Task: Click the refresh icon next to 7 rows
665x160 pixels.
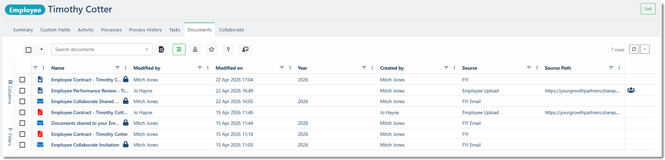Action: [634, 50]
